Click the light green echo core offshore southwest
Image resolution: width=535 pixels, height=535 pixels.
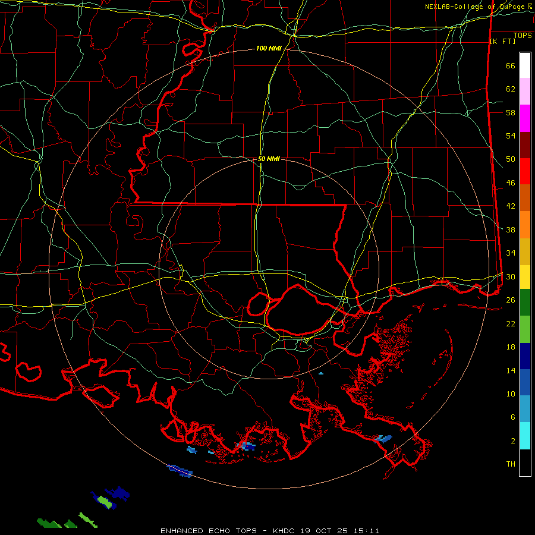click(105, 501)
